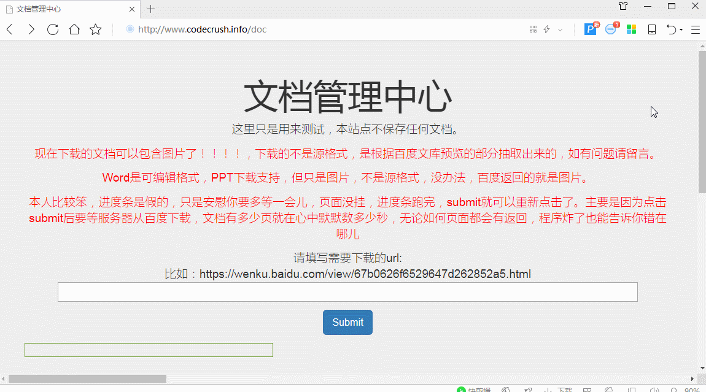Open 快剪辑 from the status bar
This screenshot has width=706, height=392.
(474, 390)
